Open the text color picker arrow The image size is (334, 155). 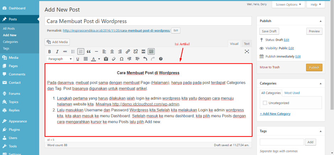click(x=99, y=59)
